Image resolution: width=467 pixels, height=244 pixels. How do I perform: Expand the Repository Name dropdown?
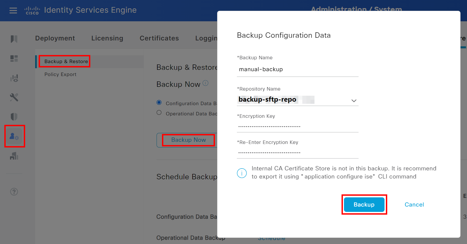click(x=354, y=101)
